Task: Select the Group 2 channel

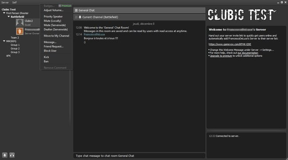Action: coord(15,49)
